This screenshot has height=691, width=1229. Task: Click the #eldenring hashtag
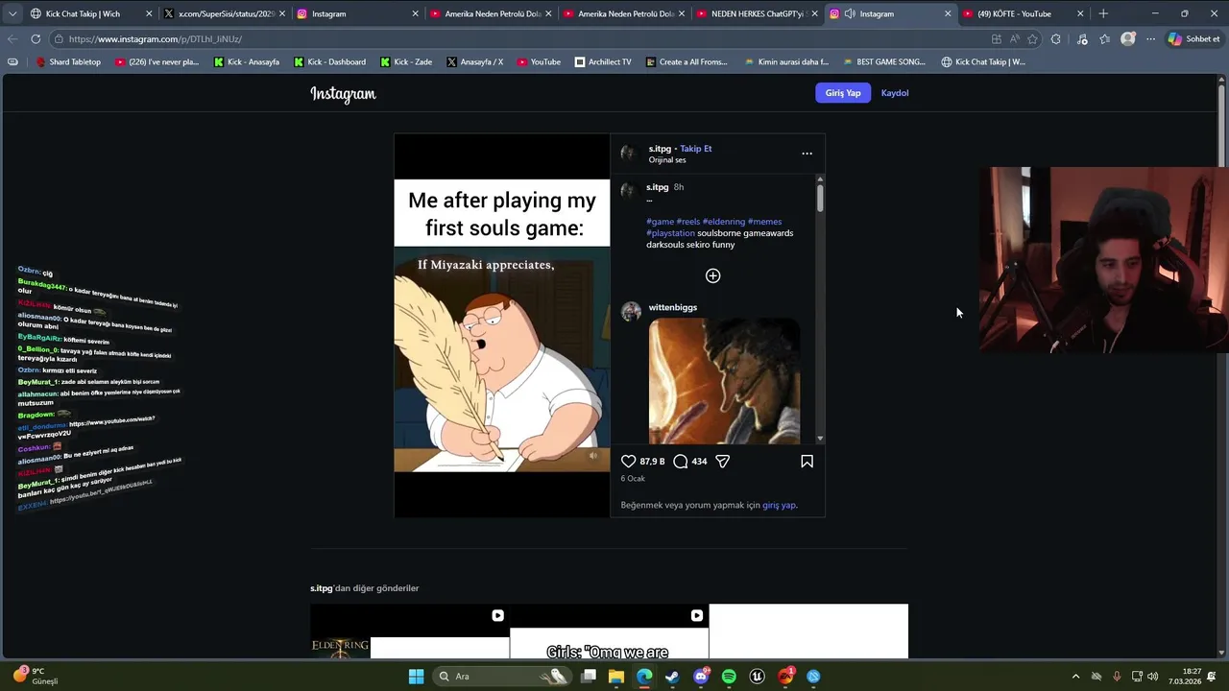[723, 222]
